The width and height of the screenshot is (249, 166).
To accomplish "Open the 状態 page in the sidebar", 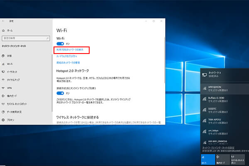I will click(7, 56).
